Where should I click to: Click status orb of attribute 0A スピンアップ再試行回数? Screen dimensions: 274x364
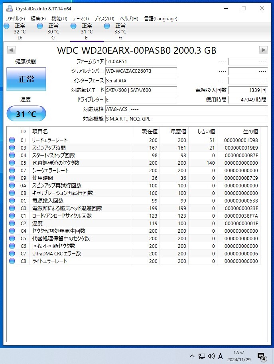(x=12, y=185)
